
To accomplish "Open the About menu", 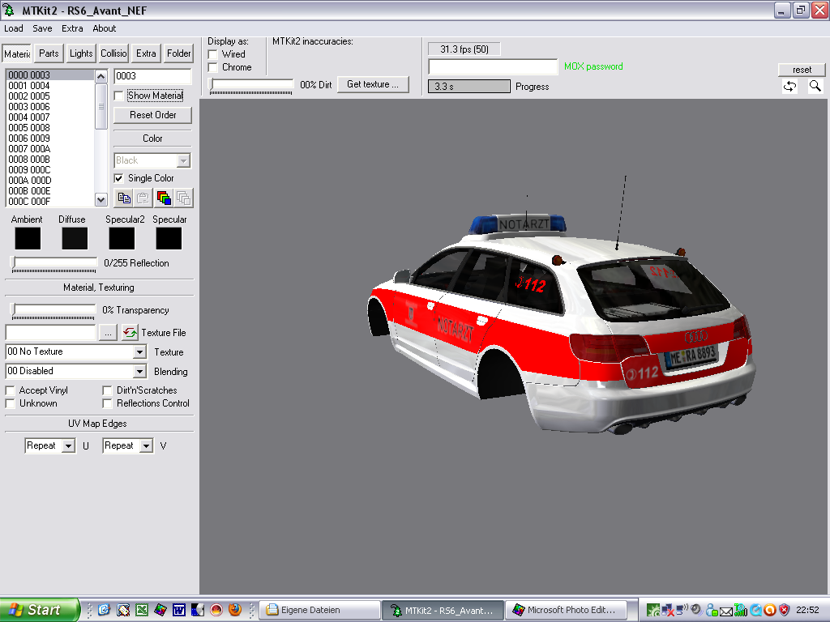I will coord(105,28).
